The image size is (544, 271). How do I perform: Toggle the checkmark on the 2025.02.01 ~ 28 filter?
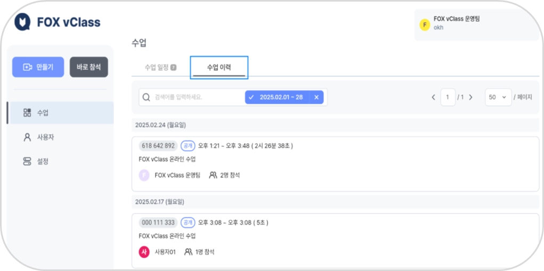(x=251, y=97)
